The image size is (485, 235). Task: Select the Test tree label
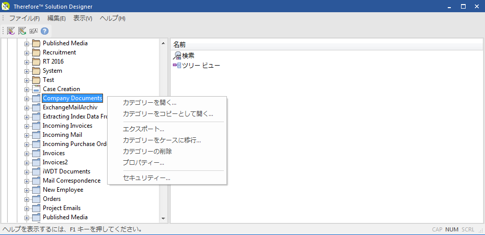point(48,80)
